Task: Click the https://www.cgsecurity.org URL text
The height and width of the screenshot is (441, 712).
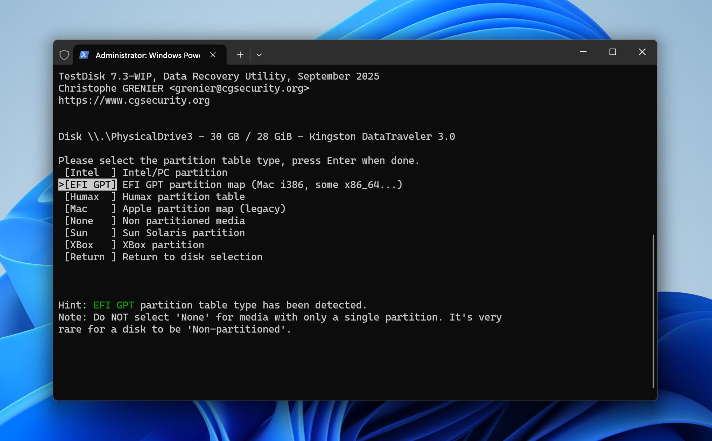Action: 134,100
